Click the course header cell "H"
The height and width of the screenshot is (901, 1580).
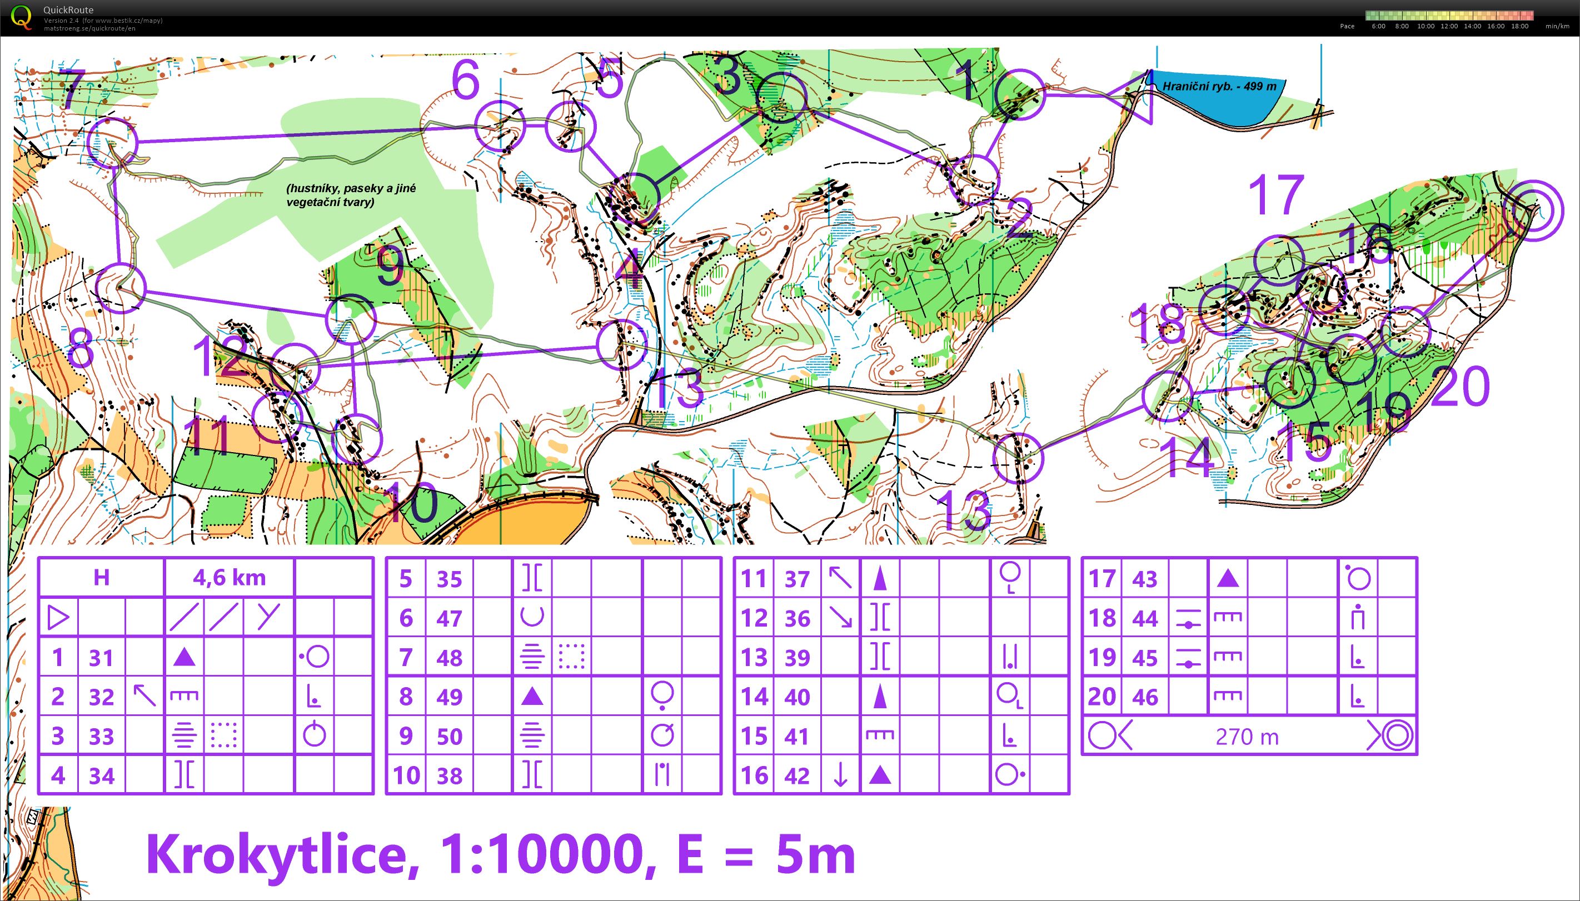(102, 577)
